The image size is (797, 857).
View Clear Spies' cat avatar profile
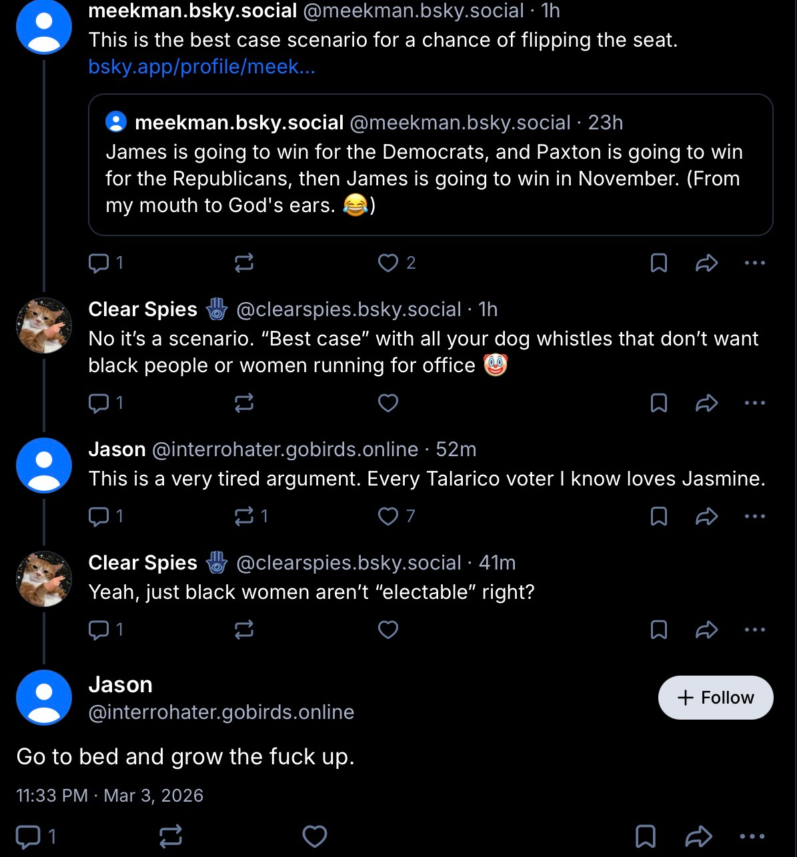pyautogui.click(x=44, y=325)
